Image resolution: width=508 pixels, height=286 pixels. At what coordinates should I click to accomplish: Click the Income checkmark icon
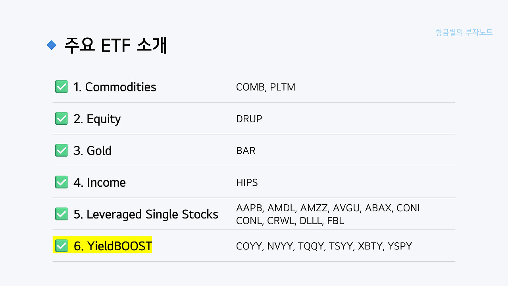61,182
